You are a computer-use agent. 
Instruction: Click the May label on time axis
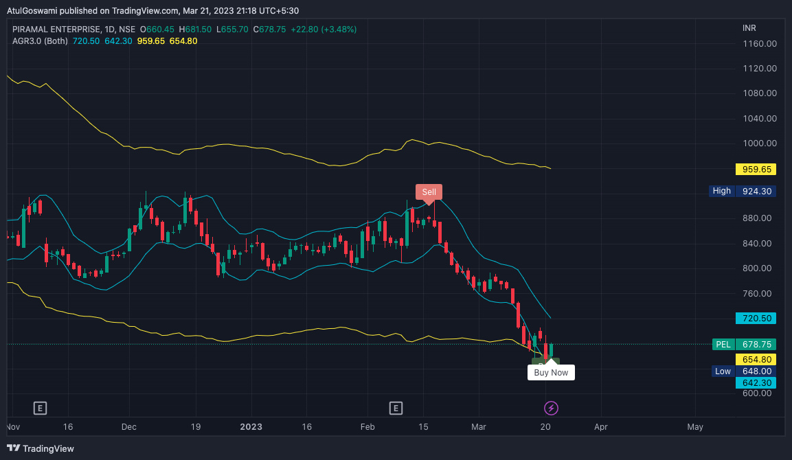[x=695, y=426]
